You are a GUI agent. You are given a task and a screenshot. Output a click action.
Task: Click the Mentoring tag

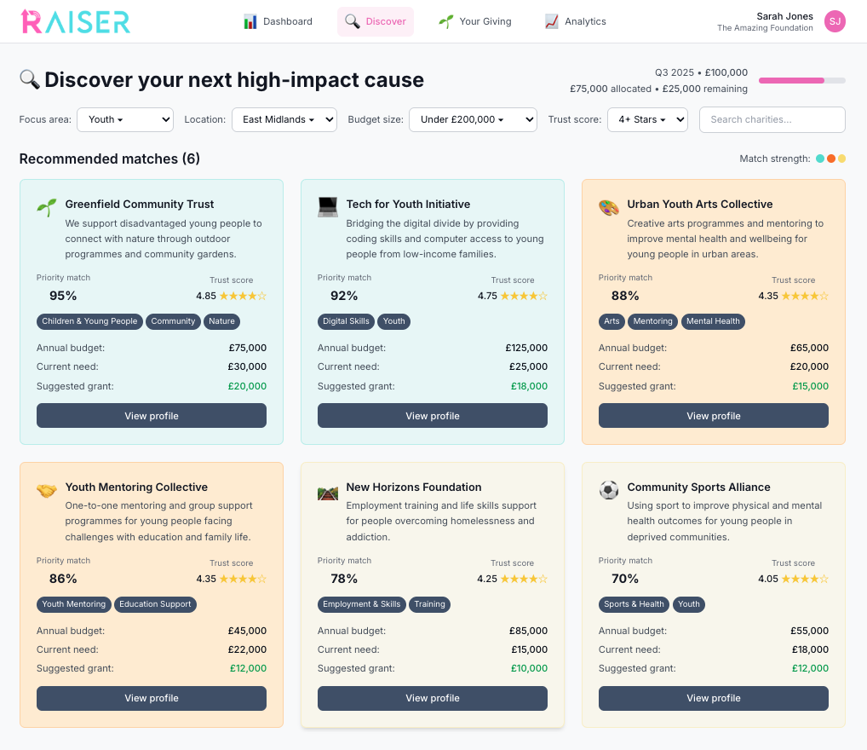[x=652, y=321]
